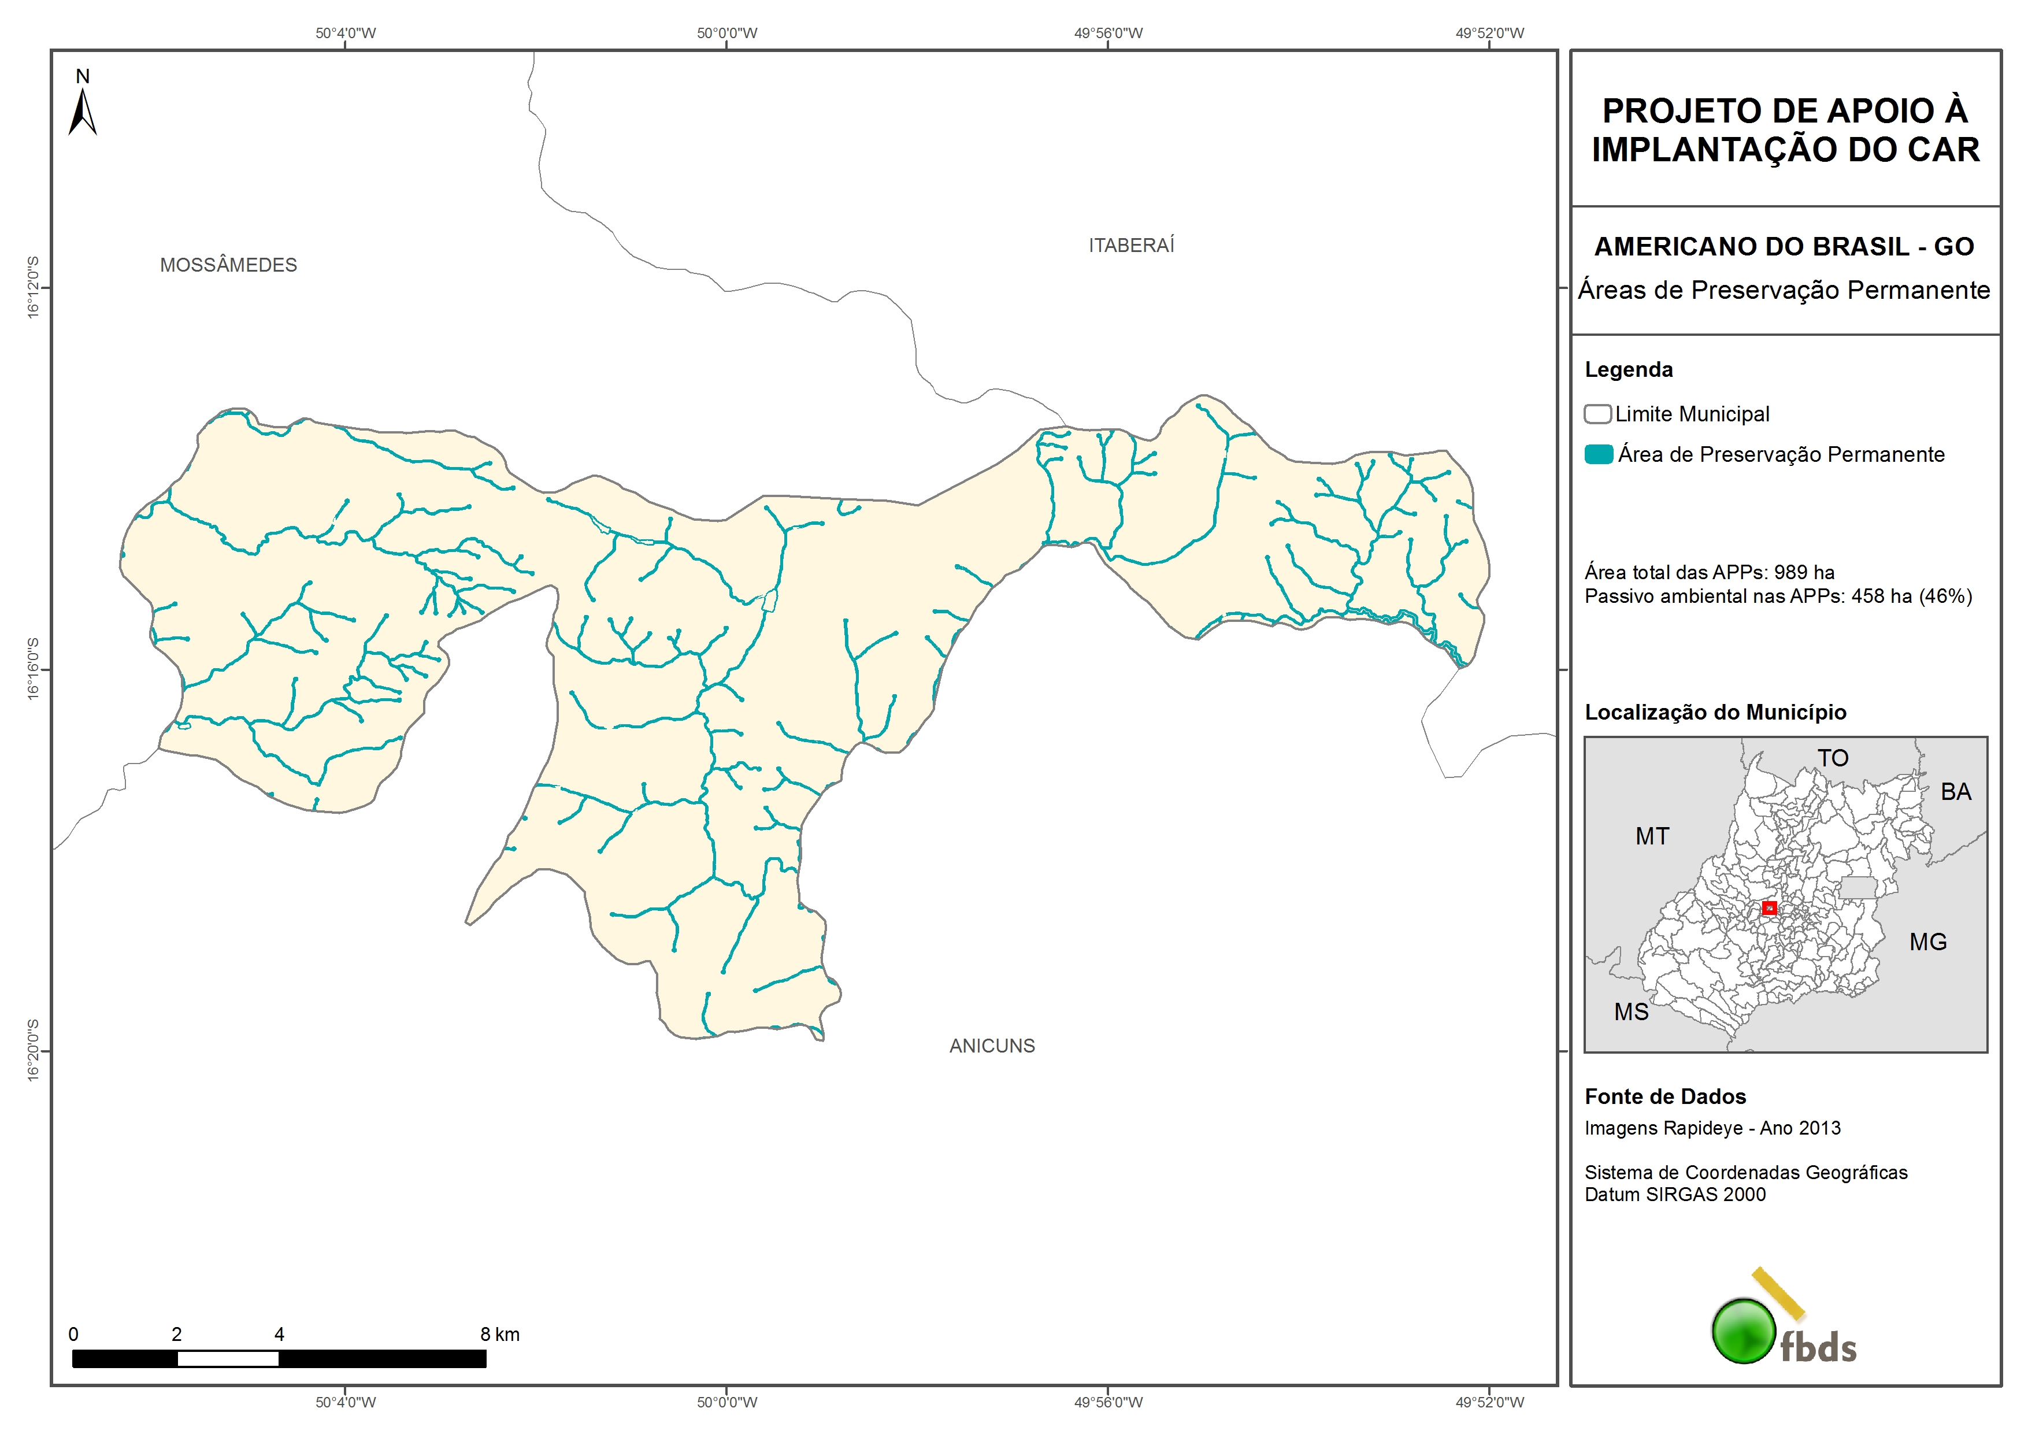This screenshot has height=1434, width=2028.
Task: Click the ANICUNS municipality label
Action: tap(992, 1046)
